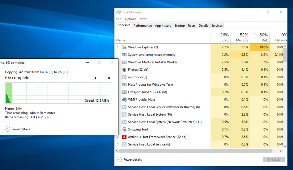Click the 'Time remaining: About 30 minutes' text
The width and height of the screenshot is (293, 170).
30,113
